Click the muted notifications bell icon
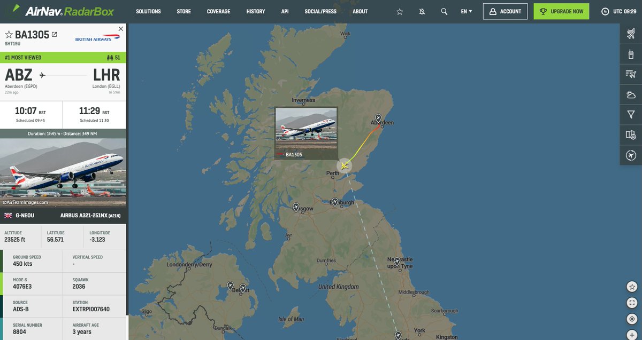The height and width of the screenshot is (340, 642). click(422, 11)
